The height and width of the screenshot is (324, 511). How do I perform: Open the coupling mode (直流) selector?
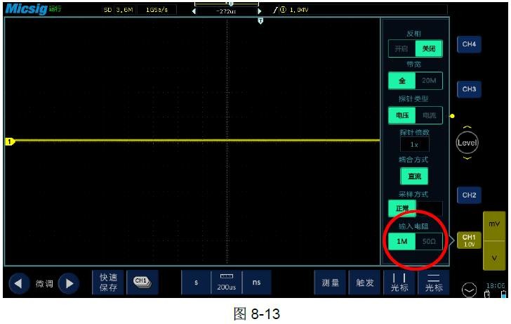click(414, 176)
